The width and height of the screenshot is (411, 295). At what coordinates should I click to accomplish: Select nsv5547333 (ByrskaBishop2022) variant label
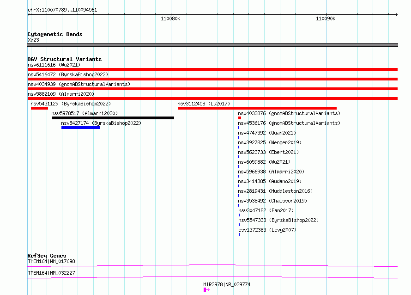(278, 220)
